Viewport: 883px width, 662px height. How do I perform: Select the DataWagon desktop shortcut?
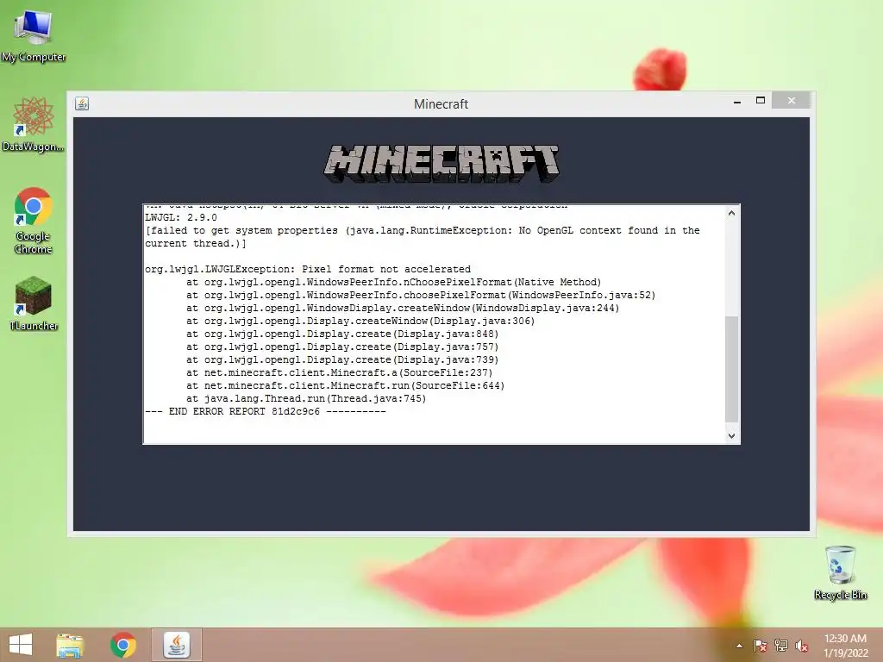coord(34,124)
